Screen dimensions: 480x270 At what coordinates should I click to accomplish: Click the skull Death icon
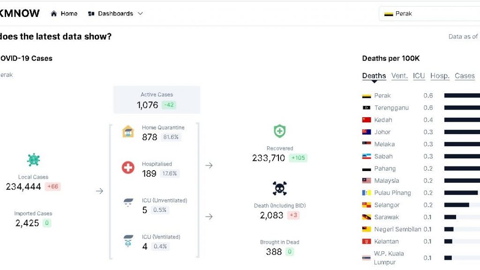[x=279, y=188]
